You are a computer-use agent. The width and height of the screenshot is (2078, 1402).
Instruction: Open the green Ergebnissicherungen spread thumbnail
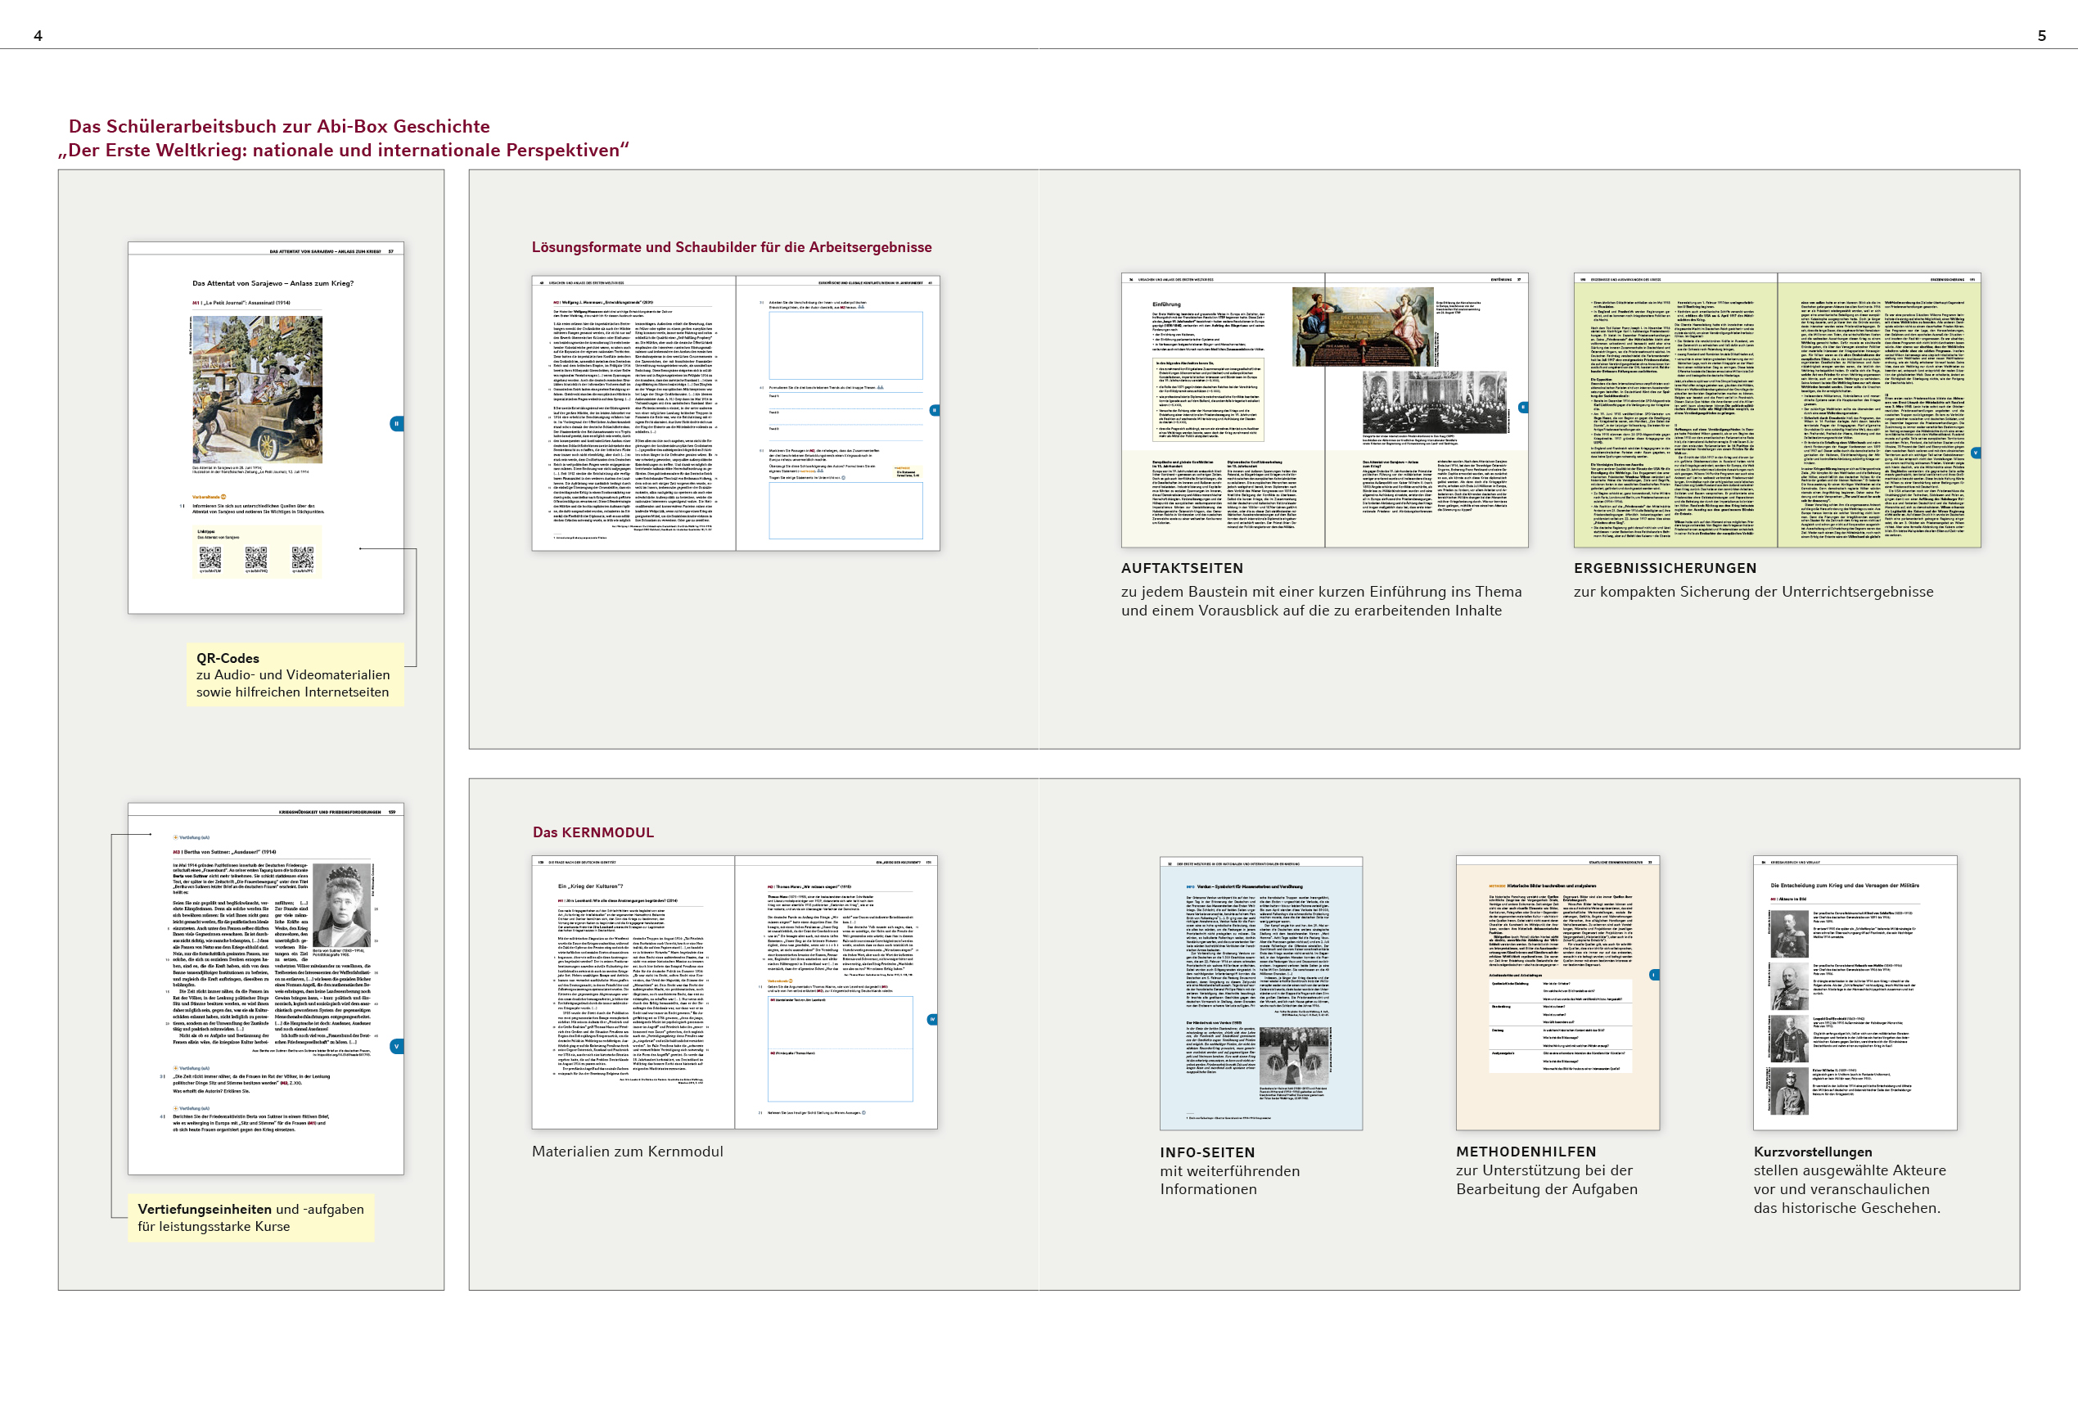(1777, 410)
